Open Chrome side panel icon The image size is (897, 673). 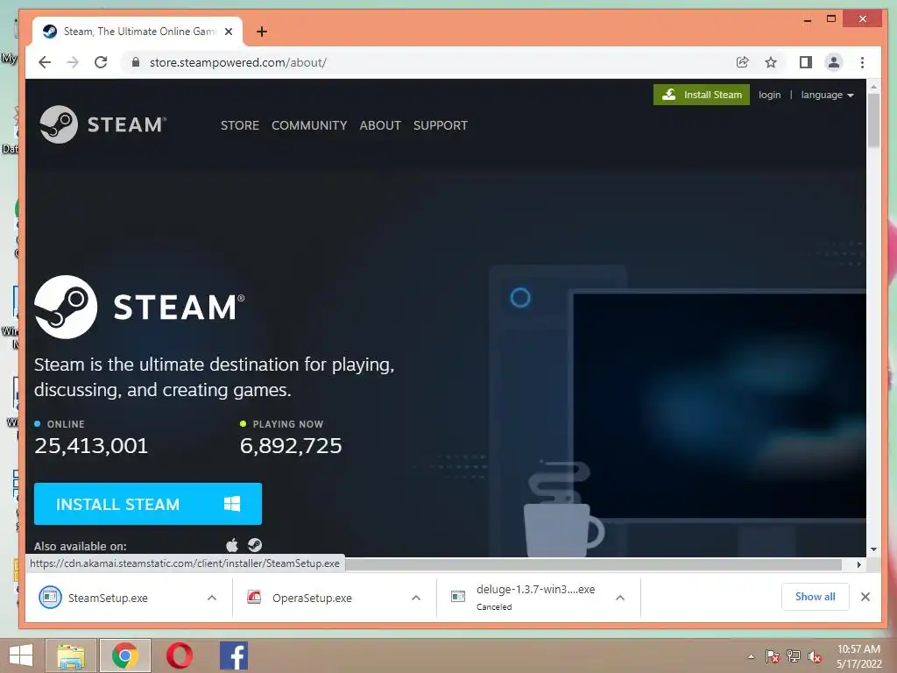click(x=806, y=62)
